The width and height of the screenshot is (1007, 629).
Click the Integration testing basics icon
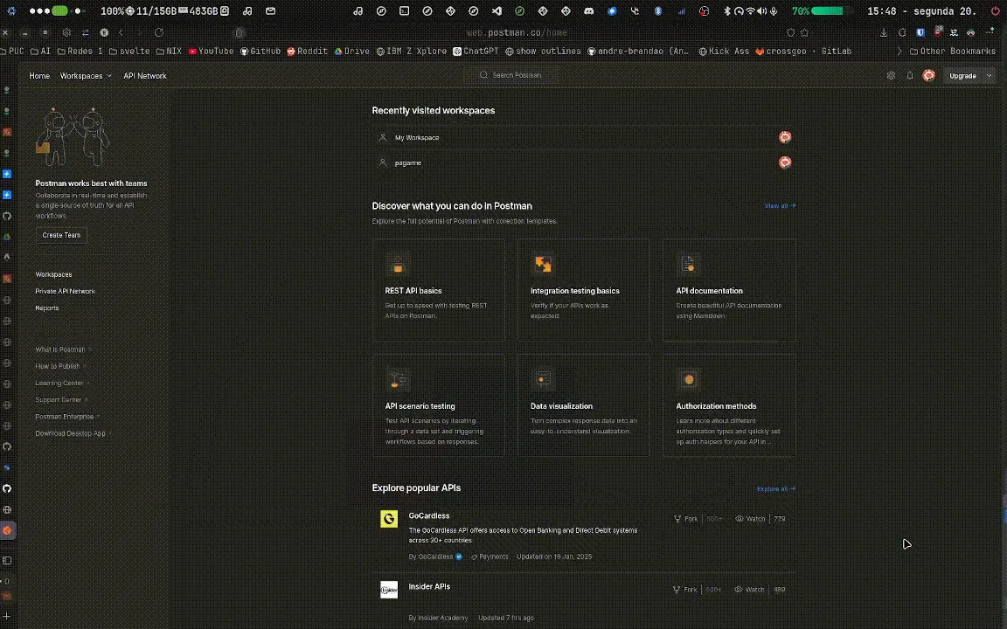(x=544, y=264)
